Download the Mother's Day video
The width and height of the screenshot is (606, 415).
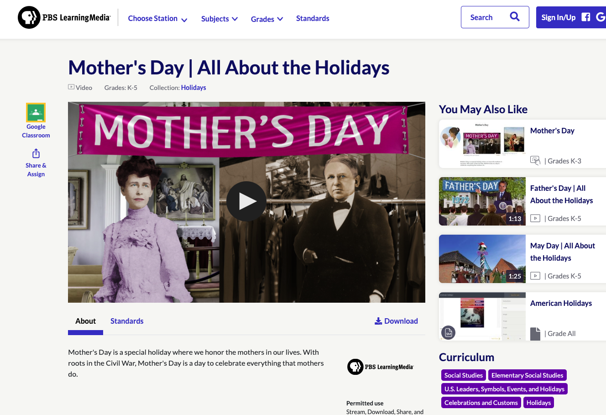click(x=396, y=321)
